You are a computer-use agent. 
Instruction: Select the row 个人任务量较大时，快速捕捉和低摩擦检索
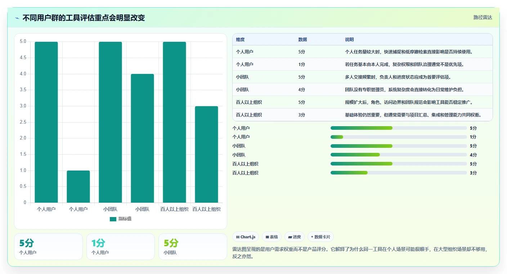[363, 52]
